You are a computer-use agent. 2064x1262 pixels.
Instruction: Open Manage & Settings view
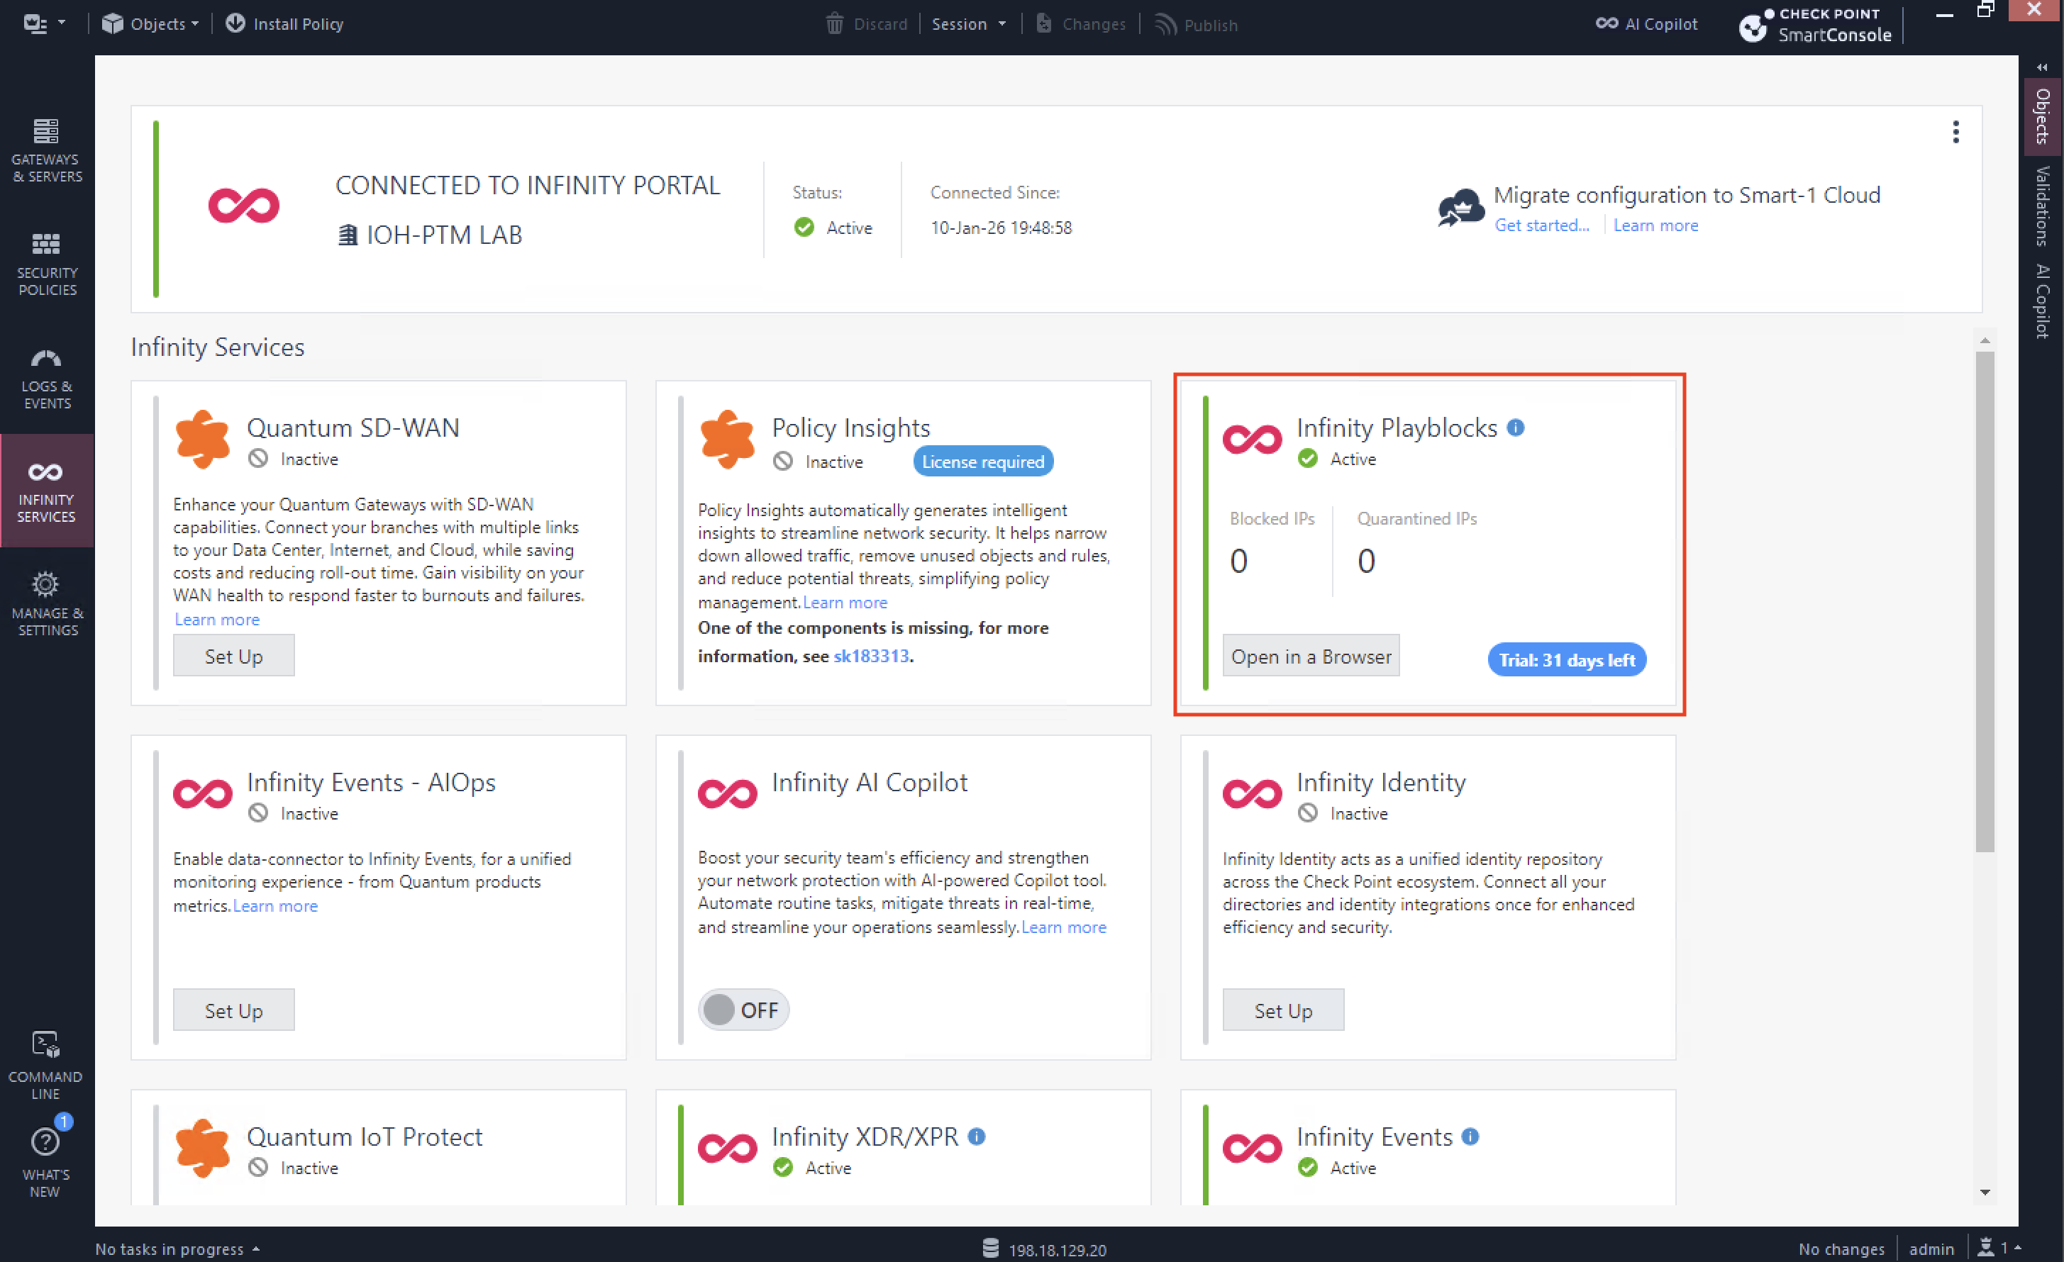(46, 604)
